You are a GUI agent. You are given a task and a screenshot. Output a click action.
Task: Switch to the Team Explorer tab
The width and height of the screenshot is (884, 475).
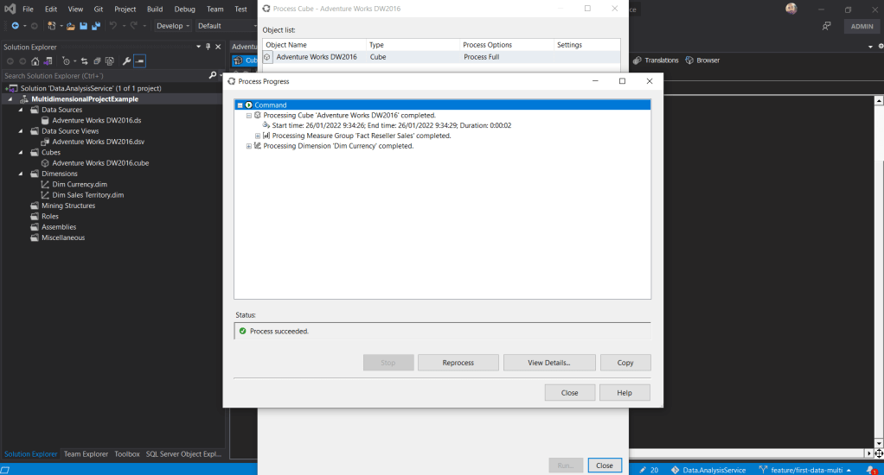tap(86, 453)
